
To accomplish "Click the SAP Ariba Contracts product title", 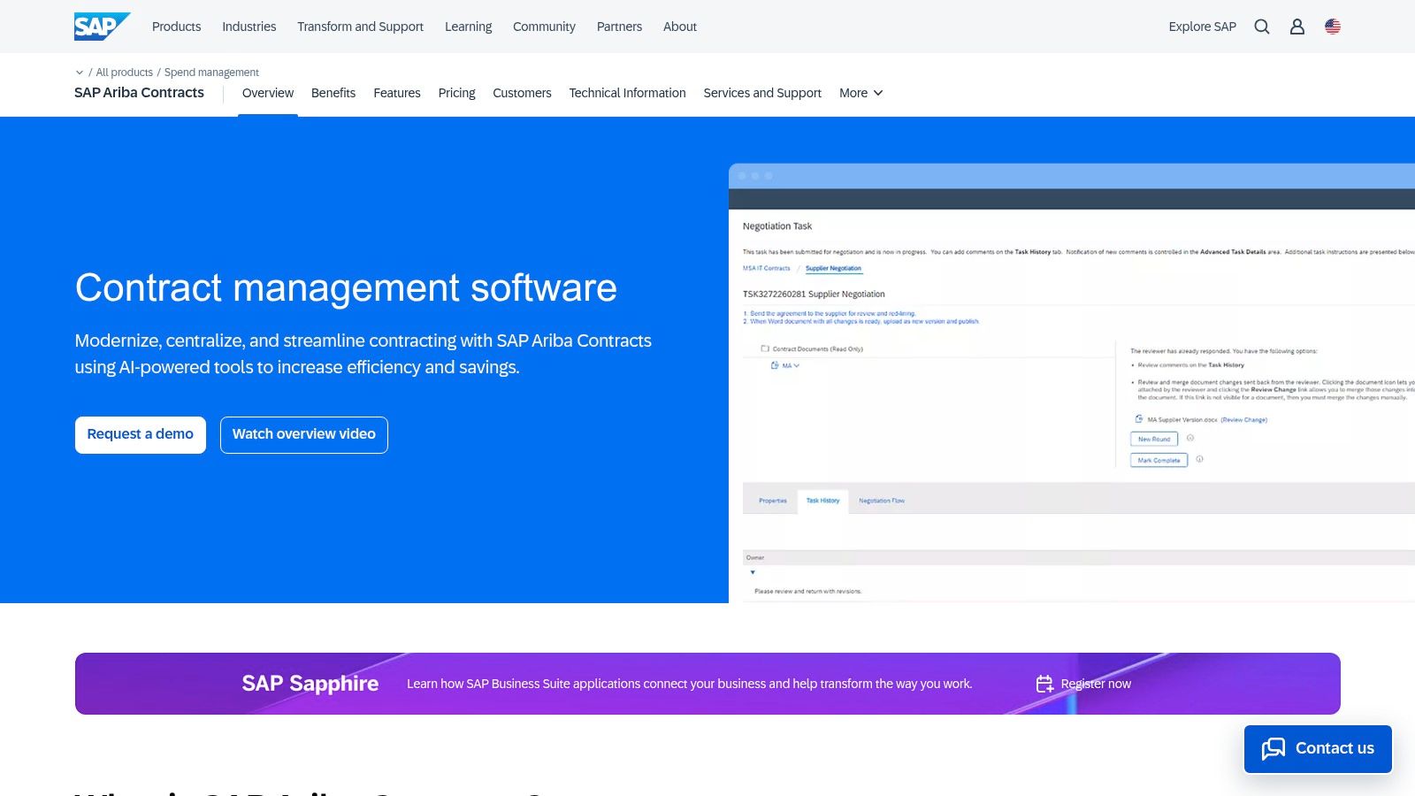I will 139,93.
